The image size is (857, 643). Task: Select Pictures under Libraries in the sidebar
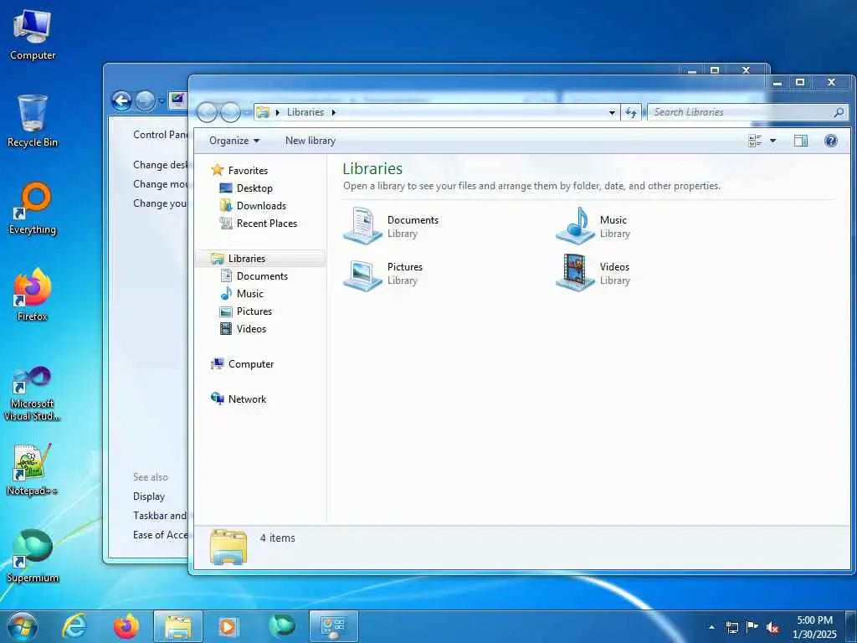click(254, 311)
